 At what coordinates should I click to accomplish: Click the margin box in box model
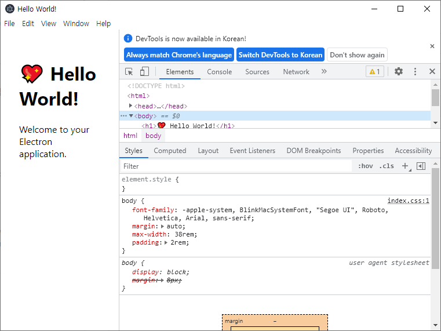point(275,321)
